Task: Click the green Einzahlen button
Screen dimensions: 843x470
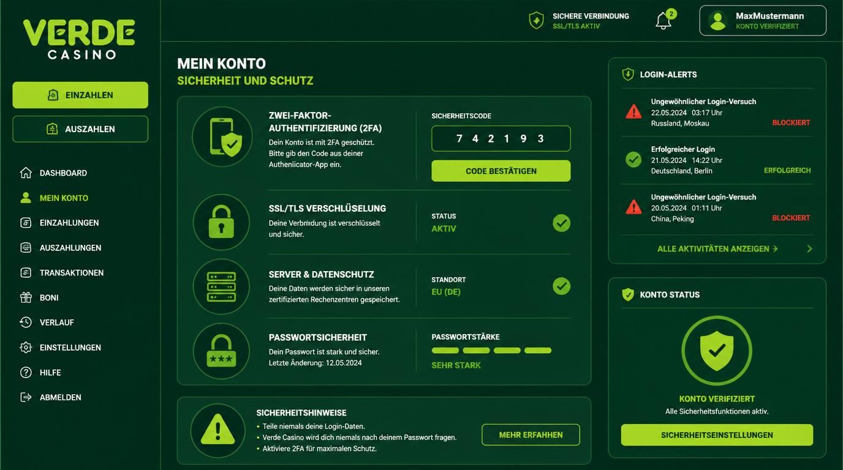Action: click(80, 95)
